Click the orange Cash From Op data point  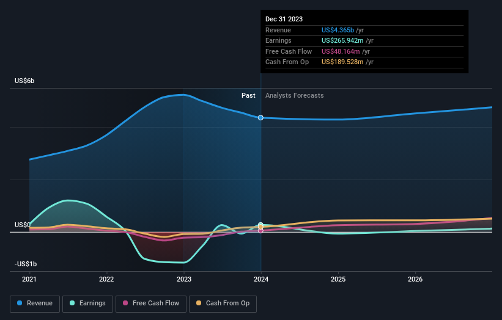click(260, 227)
